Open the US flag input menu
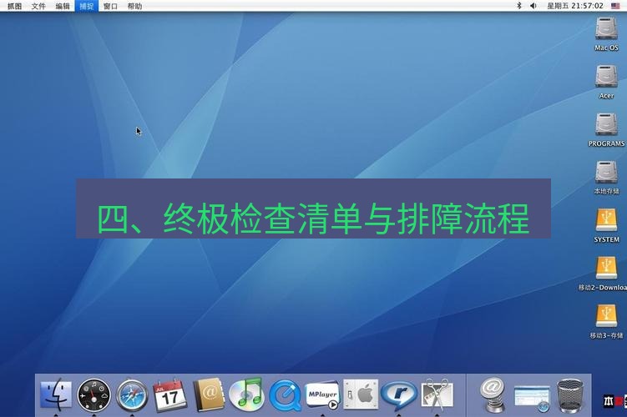 click(615, 6)
